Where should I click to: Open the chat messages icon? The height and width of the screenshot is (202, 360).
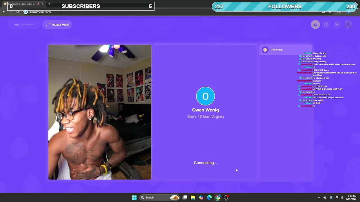pyautogui.click(x=337, y=25)
